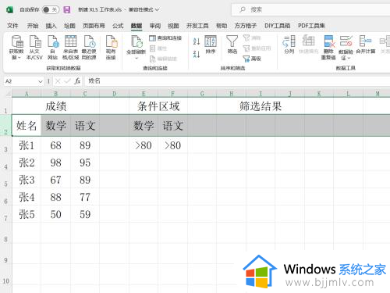
Task: Open 高级 (Advanced filter) dialog
Action: click(252, 59)
